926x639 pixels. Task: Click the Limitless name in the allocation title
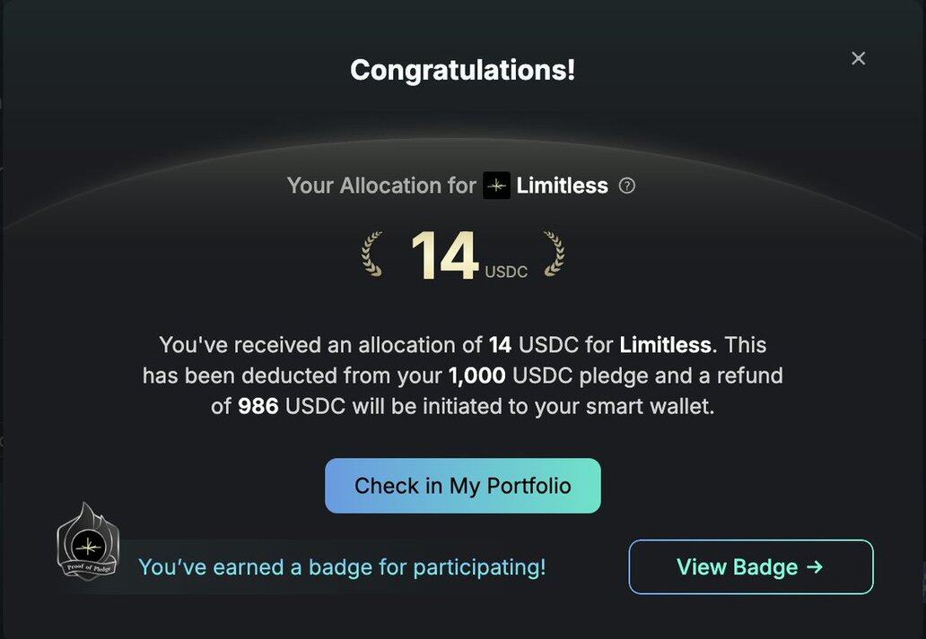[562, 186]
